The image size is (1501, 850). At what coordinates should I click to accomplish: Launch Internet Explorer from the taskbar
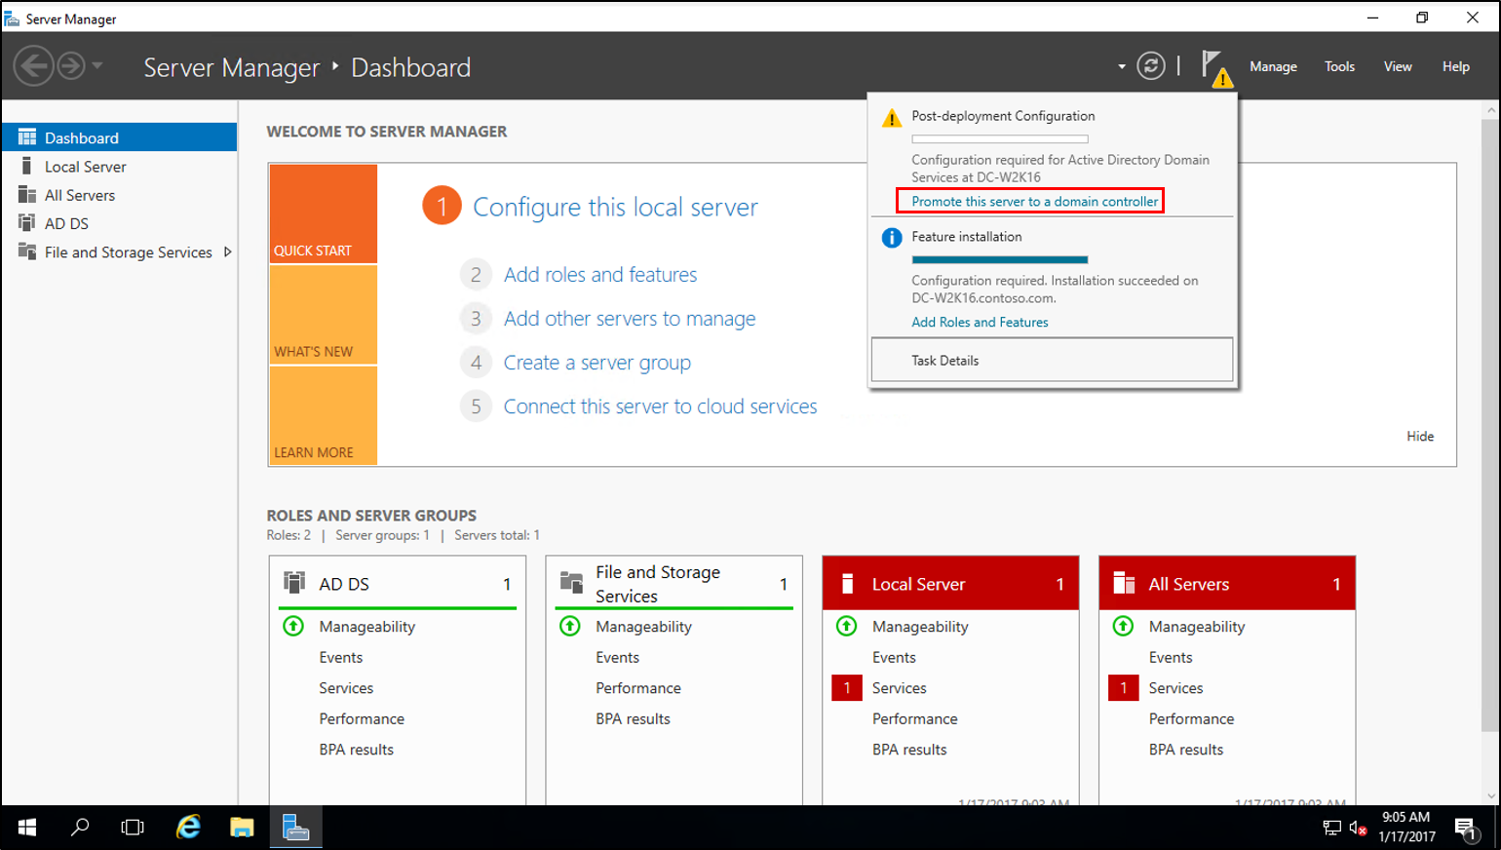point(186,827)
